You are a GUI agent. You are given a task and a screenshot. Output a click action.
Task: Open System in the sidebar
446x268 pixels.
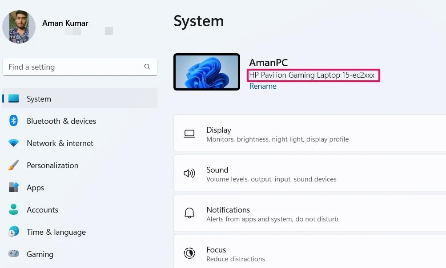coord(80,99)
